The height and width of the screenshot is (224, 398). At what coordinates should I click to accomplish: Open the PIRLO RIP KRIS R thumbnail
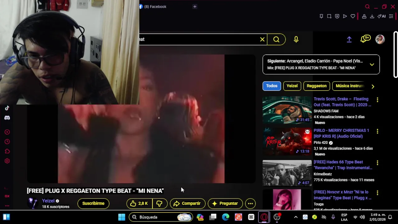point(287,142)
